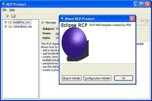Screen dimensions: 152x101
Task: Minimize the RCP Product main window
Action: 136,4
